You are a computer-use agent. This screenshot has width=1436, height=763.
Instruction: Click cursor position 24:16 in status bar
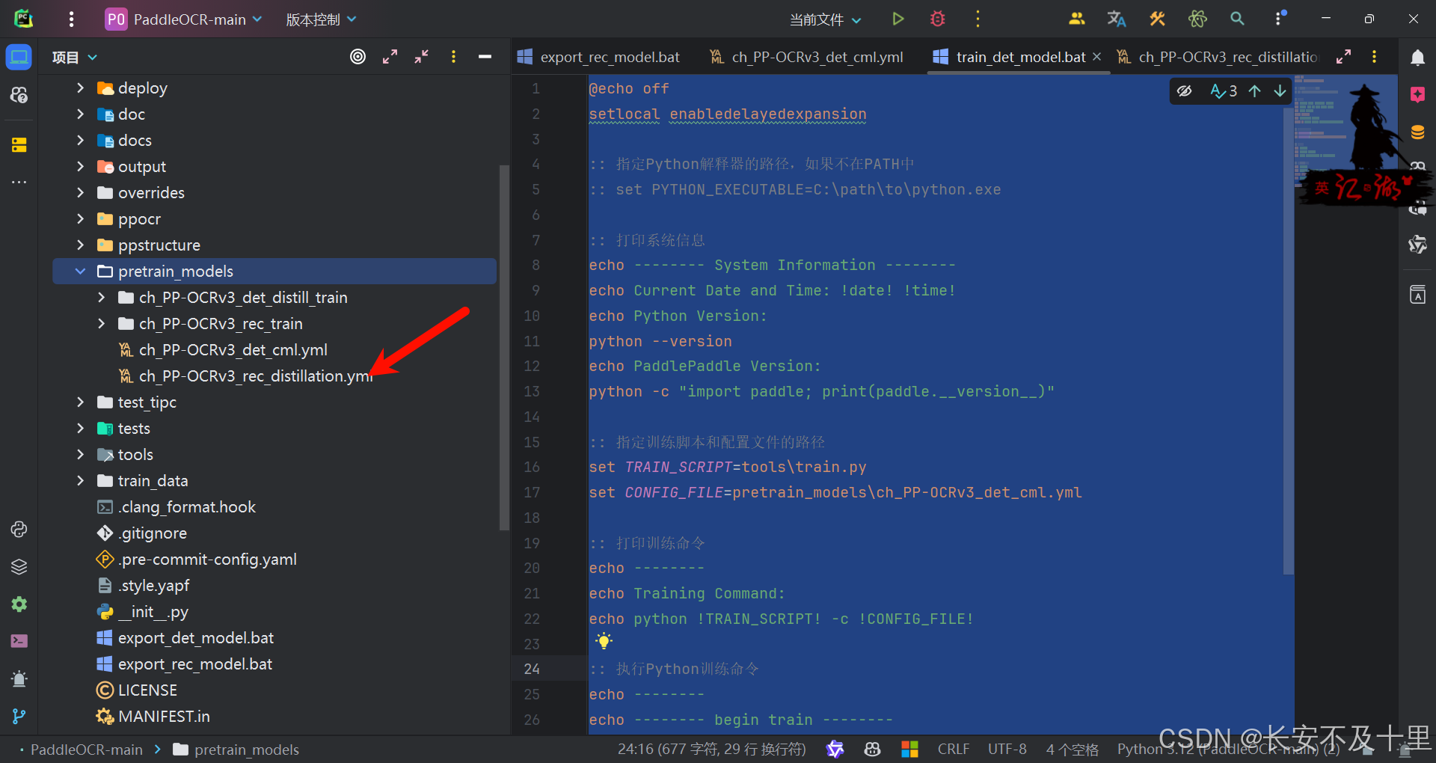(x=711, y=749)
